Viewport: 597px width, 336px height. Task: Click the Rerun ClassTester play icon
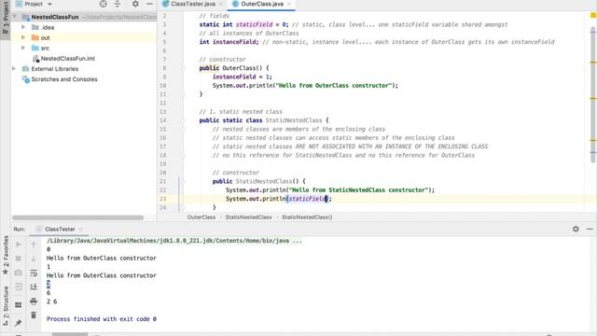coord(19,245)
